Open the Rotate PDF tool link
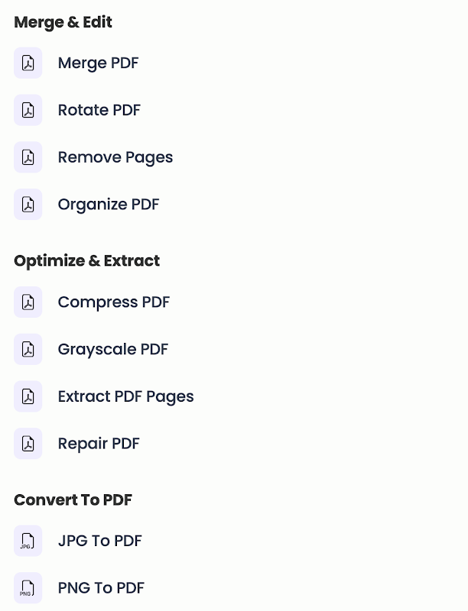This screenshot has width=468, height=611. click(99, 111)
